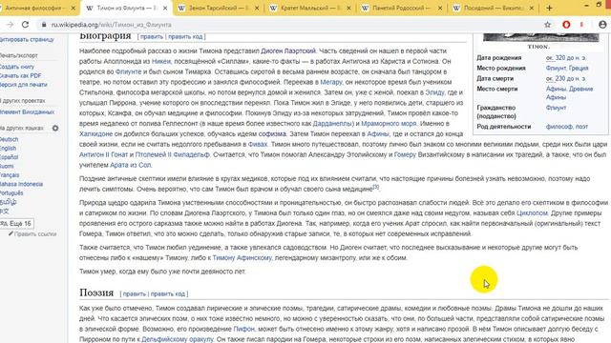Open the red Opera extension icon
611x343 pixels.
[566, 25]
